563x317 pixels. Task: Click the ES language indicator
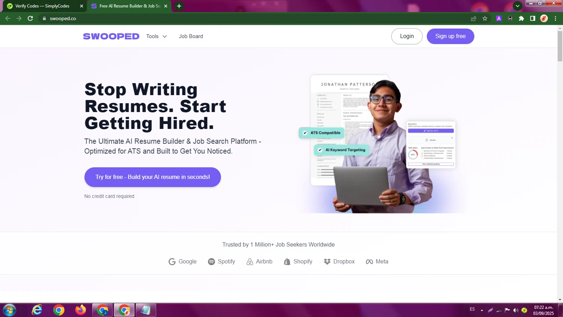point(472,309)
